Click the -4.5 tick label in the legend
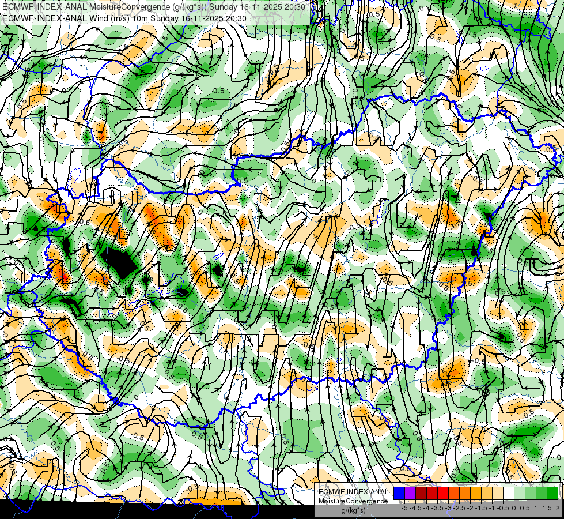Image resolution: width=564 pixels, height=519 pixels. tap(415, 508)
